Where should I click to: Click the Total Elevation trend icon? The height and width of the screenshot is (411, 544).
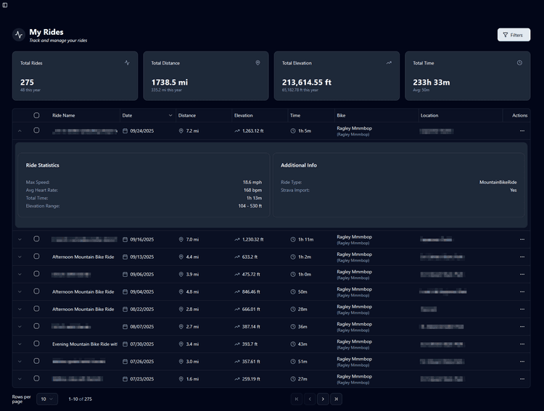coord(389,63)
